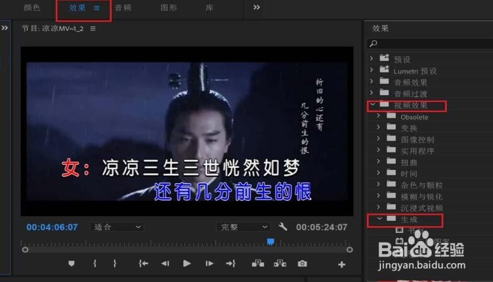Screen dimensions: 493x282
Task: Open the 效果 workspace menu icon
Action: 97,8
